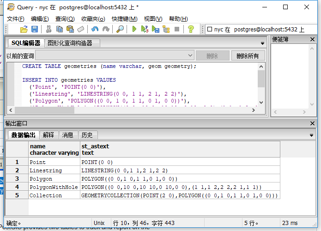321x231 pixels.
Task: Click inside the 便笺簿 scratch pad text area
Action: click(290, 76)
